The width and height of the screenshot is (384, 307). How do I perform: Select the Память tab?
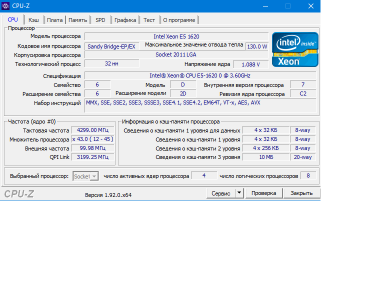coord(78,20)
